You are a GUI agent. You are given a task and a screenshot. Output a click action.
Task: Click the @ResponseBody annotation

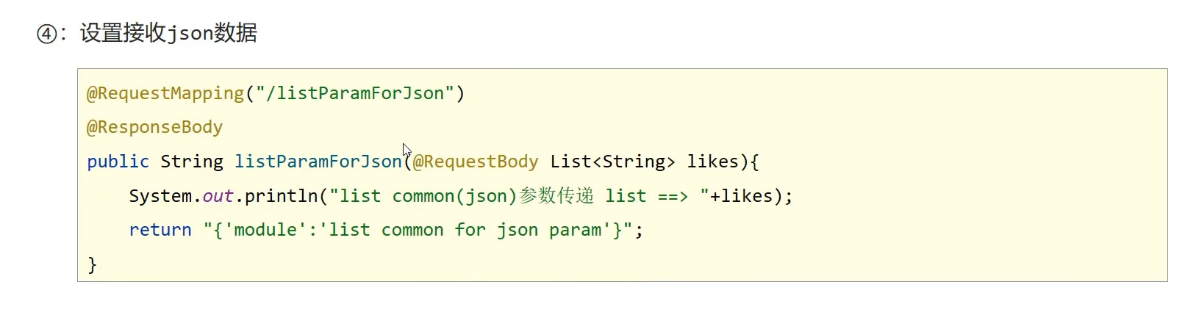click(x=154, y=127)
